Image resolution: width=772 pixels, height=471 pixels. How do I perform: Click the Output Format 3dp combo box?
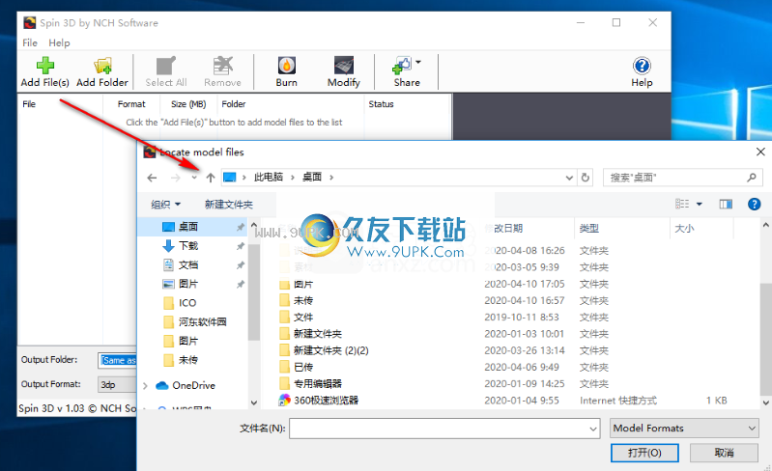[118, 384]
